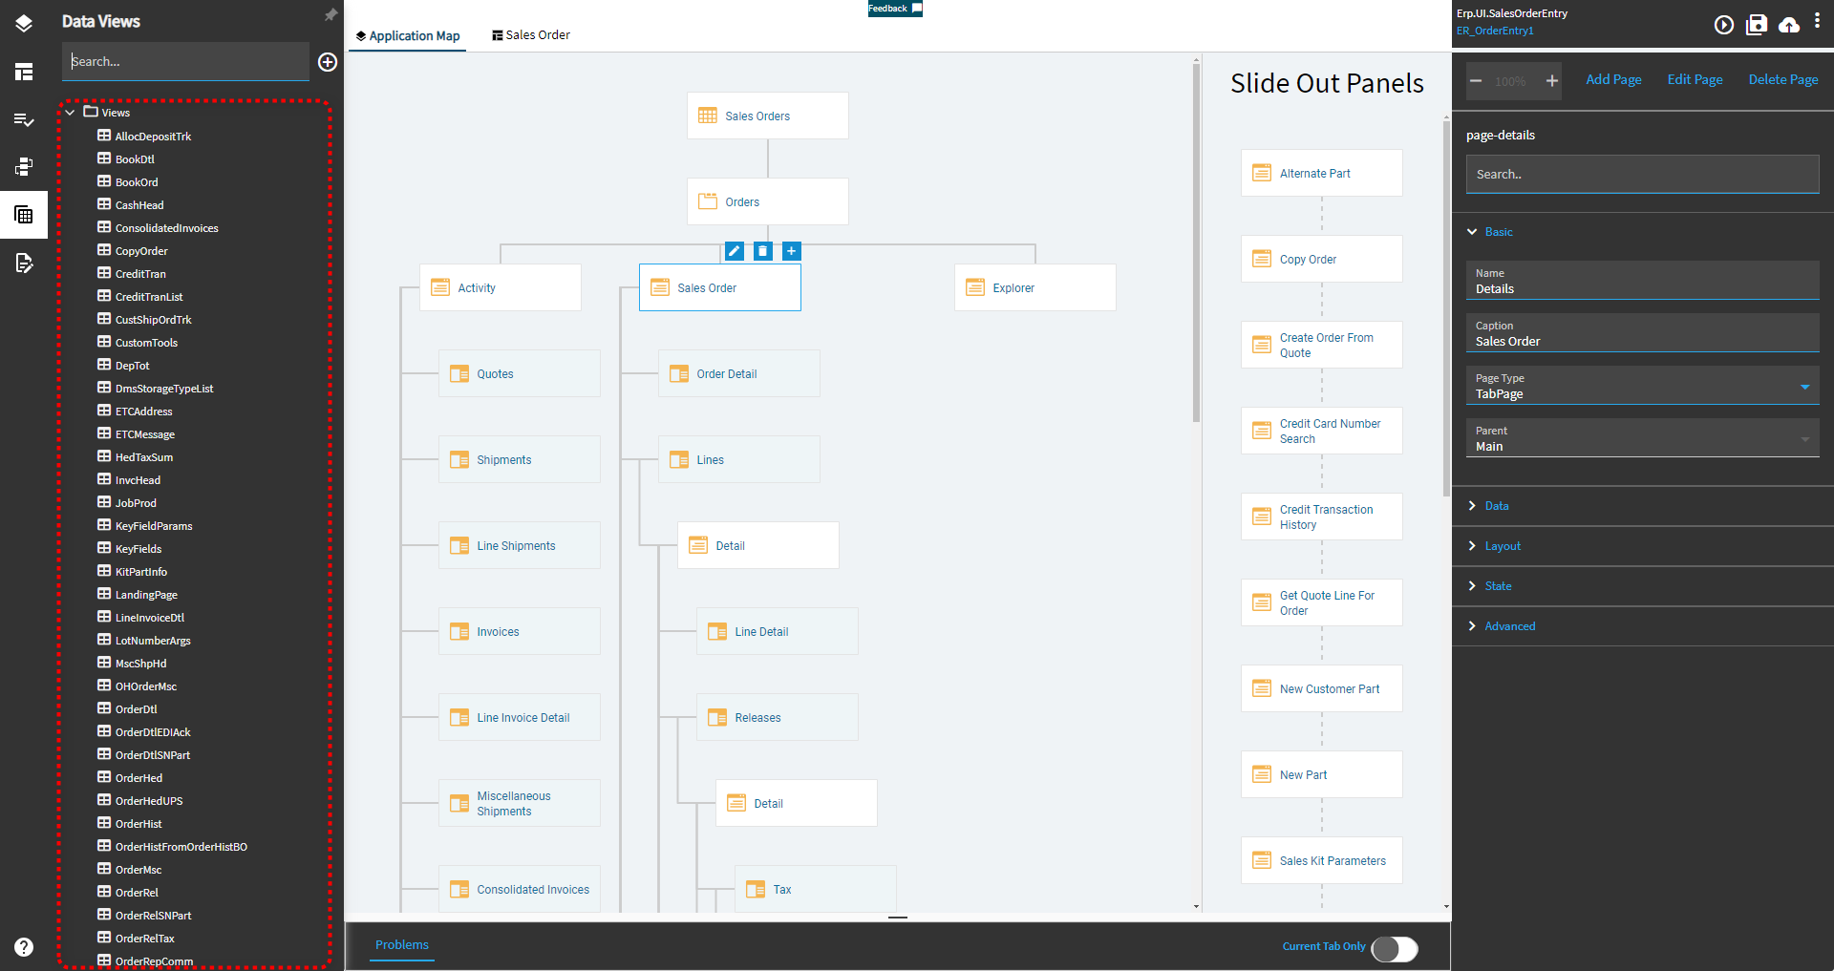The width and height of the screenshot is (1834, 971).
Task: Select the Order Detail node
Action: pyautogui.click(x=739, y=373)
